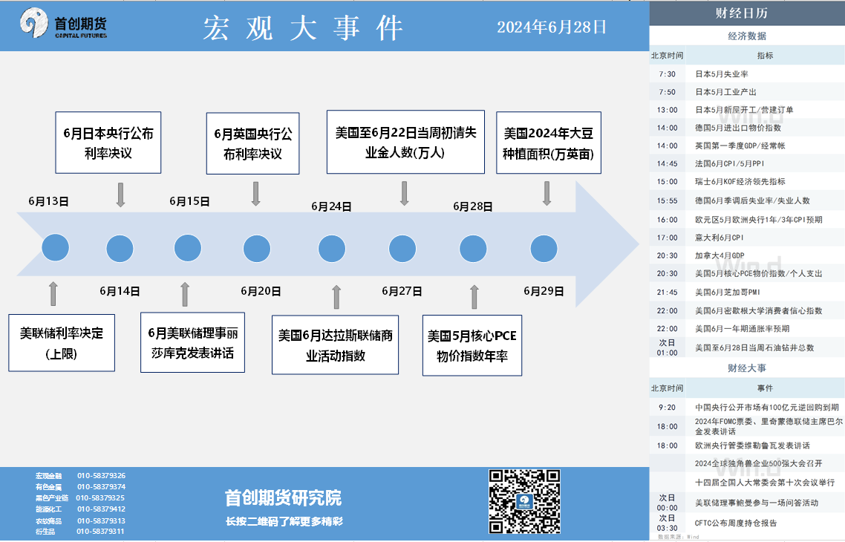Click the 美国6月密歇根大学消费者信心指数 row
845x542 pixels.
click(x=747, y=311)
